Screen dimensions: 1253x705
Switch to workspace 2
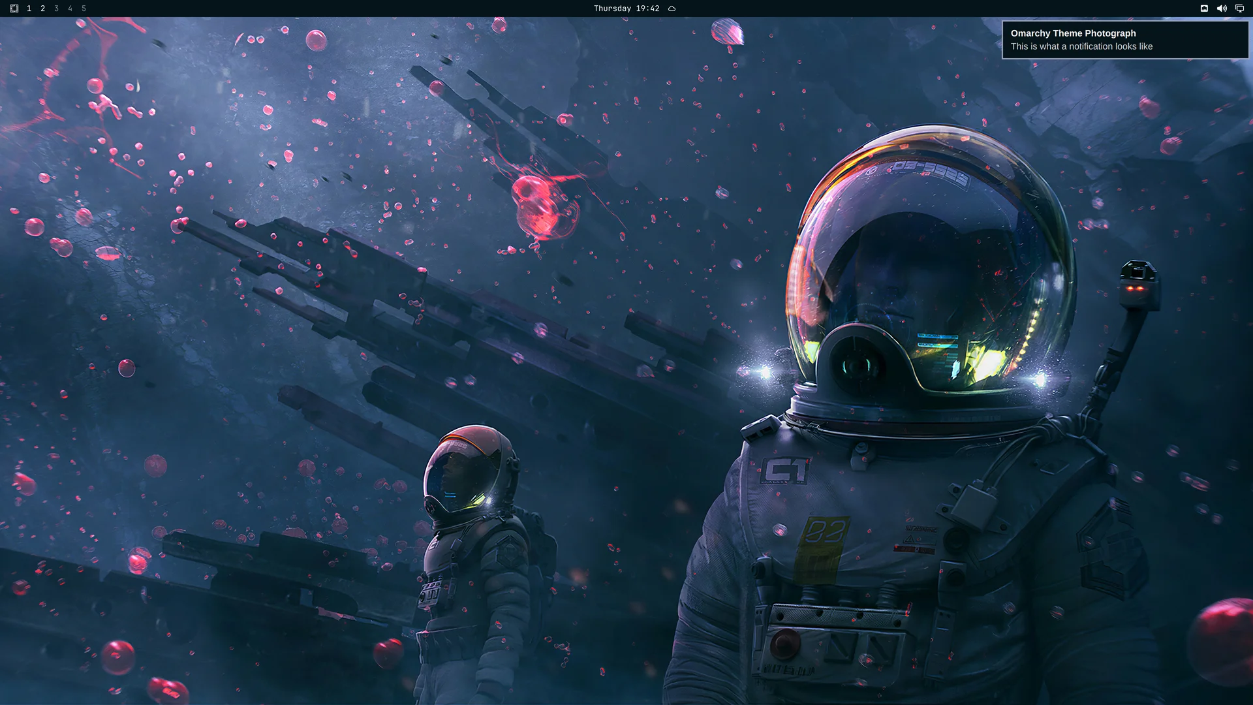click(x=42, y=8)
